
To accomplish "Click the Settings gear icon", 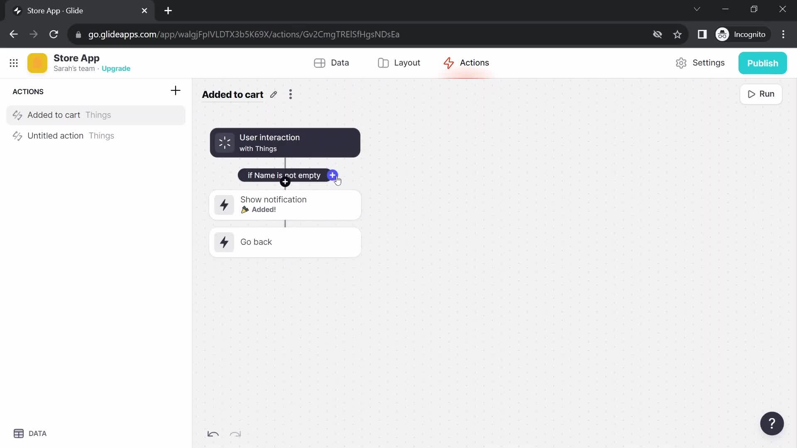I will 682,62.
